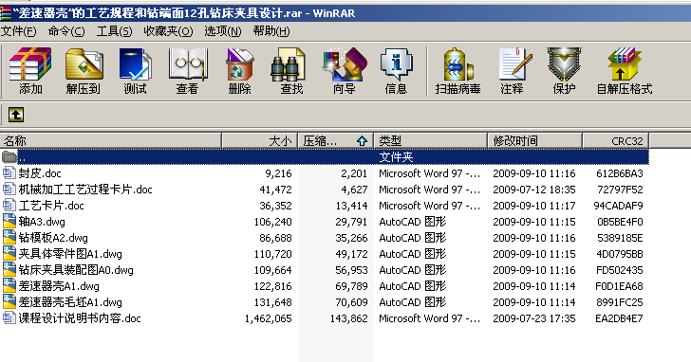Screen dimensions: 691x362
Task: Click the 删除 (Delete) toolbar icon
Action: [240, 71]
